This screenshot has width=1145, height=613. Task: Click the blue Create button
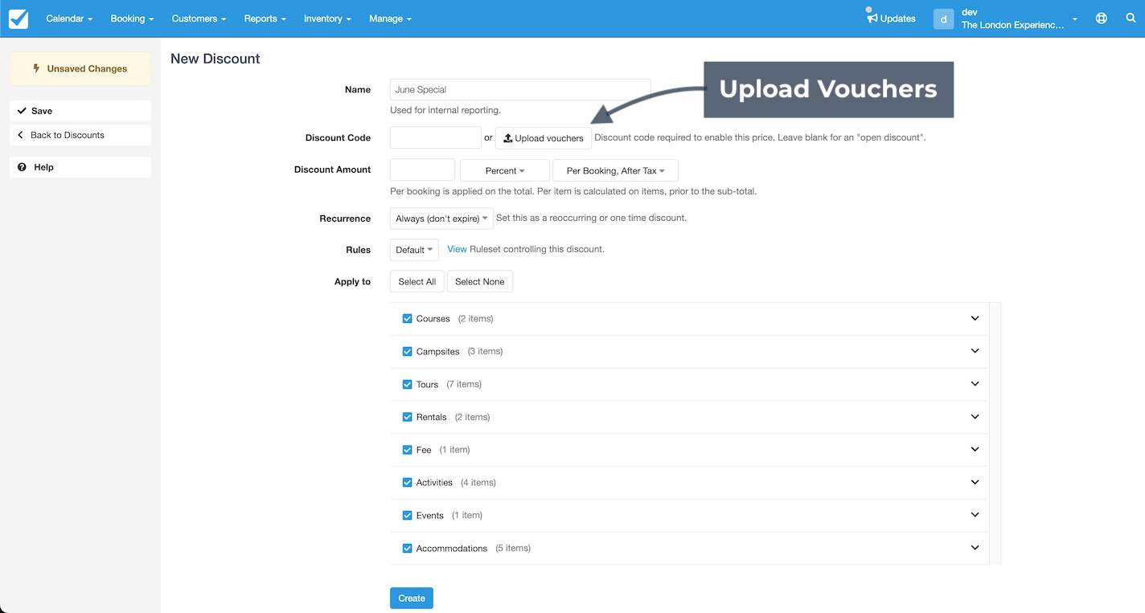coord(411,599)
